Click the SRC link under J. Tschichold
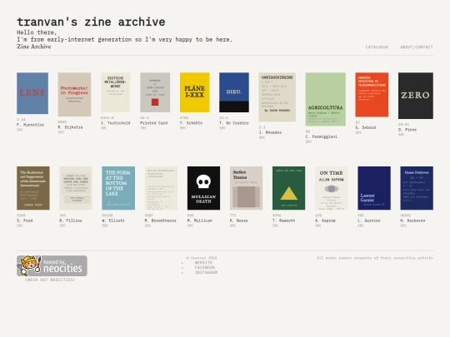The height and width of the screenshot is (337, 450). tap(104, 128)
